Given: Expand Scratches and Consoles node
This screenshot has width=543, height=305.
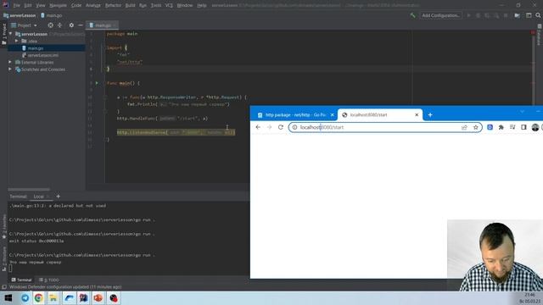Looking at the screenshot, I should pos(10,69).
